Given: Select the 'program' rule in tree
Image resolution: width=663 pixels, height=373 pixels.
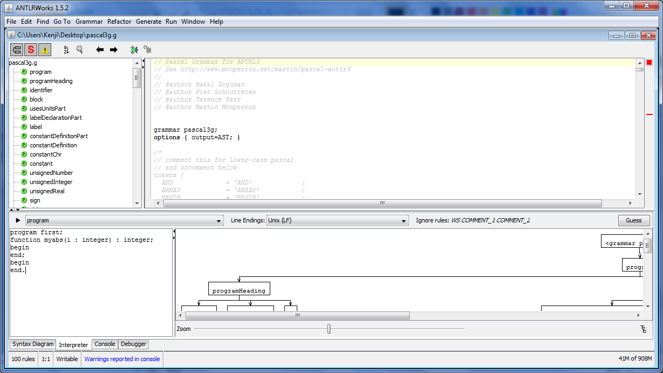Looking at the screenshot, I should click(40, 72).
